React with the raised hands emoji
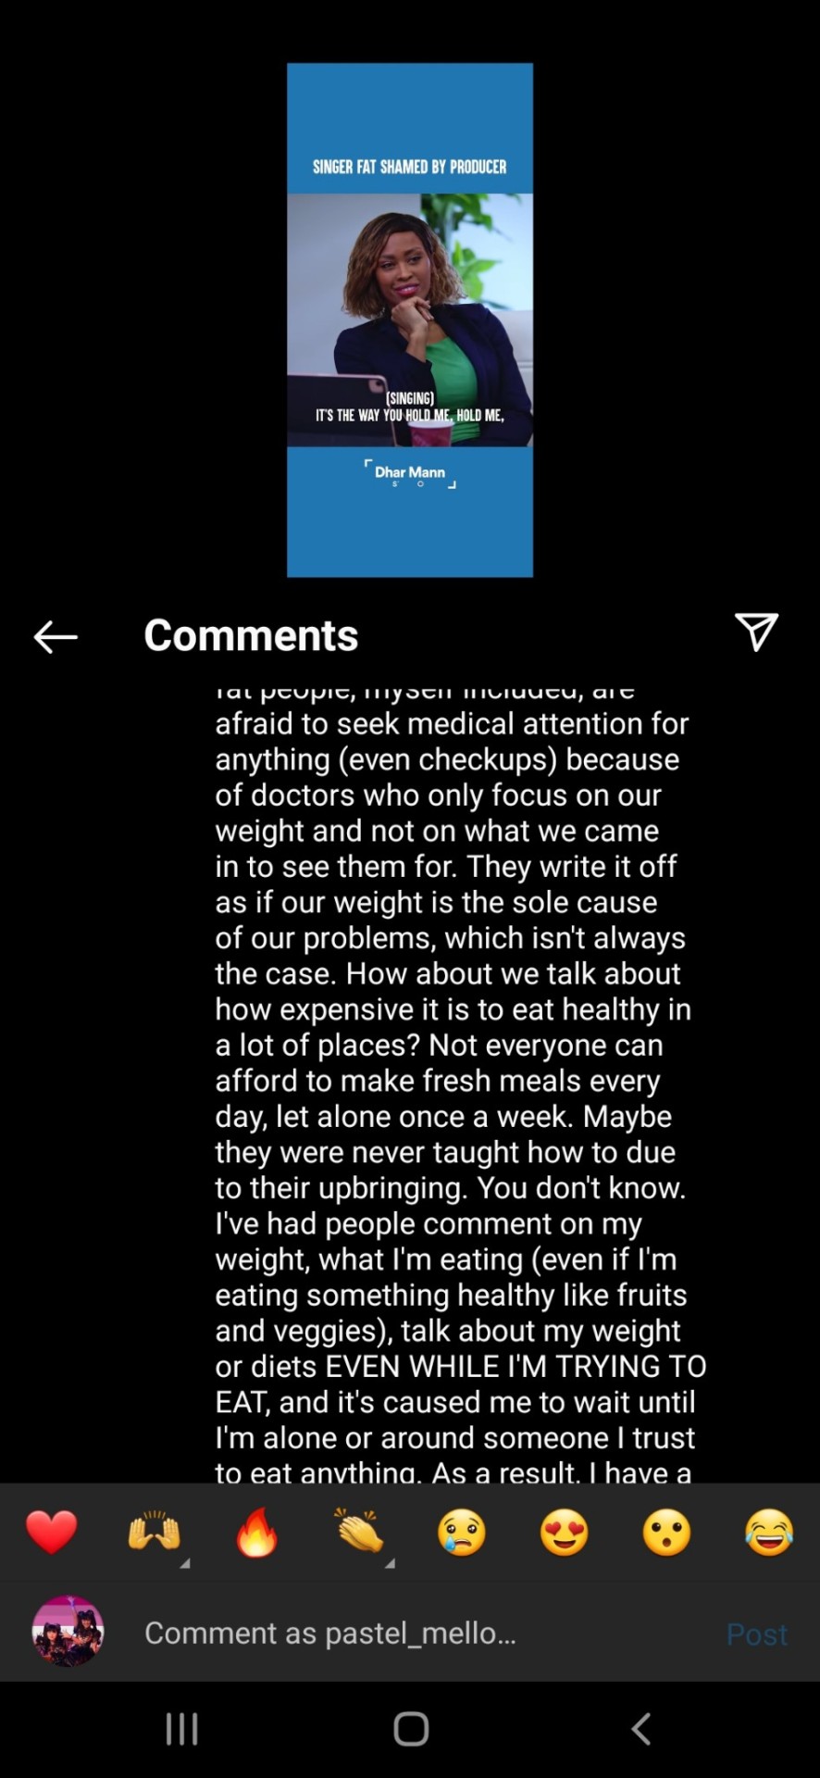Screen dimensions: 820x1778 click(154, 1532)
